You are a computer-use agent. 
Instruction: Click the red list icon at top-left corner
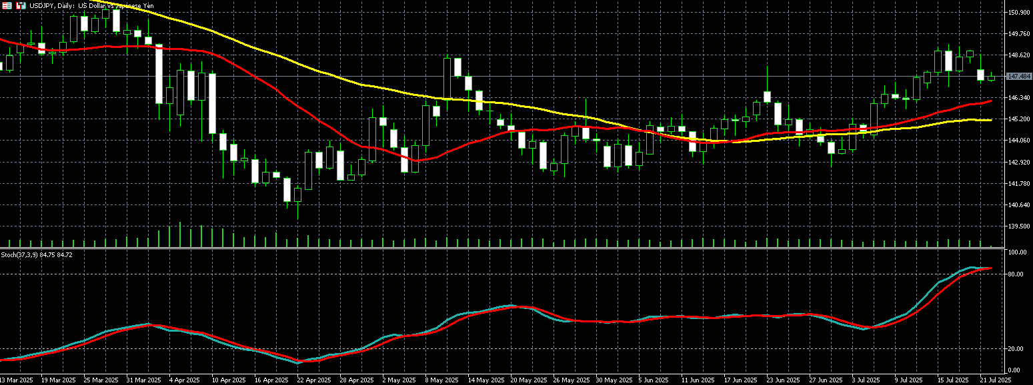click(7, 5)
